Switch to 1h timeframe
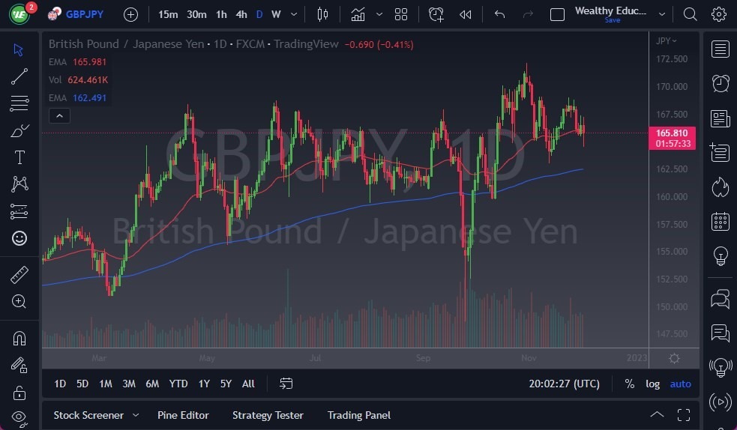Screen dimensions: 737x430 click(221, 14)
